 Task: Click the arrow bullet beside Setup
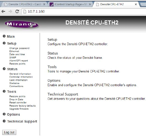click(x=4, y=43)
